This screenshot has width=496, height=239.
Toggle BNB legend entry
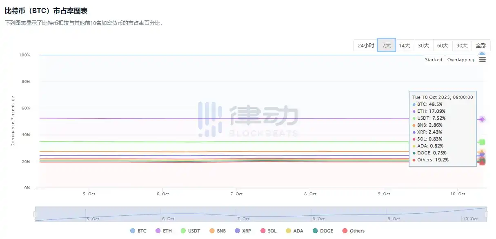[217, 231]
